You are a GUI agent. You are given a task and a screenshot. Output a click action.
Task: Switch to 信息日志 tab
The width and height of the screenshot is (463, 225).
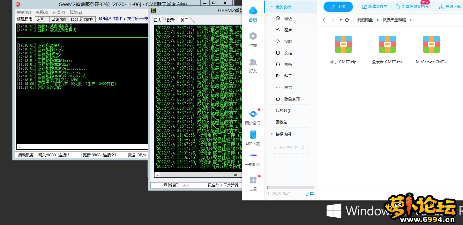click(x=25, y=19)
